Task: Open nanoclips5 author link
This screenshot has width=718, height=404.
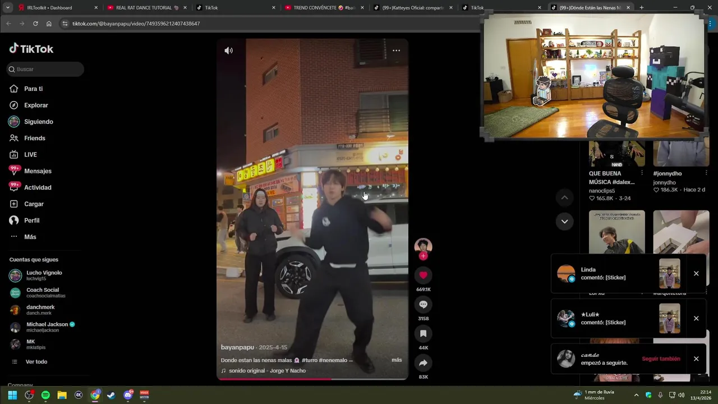Action: pyautogui.click(x=602, y=191)
